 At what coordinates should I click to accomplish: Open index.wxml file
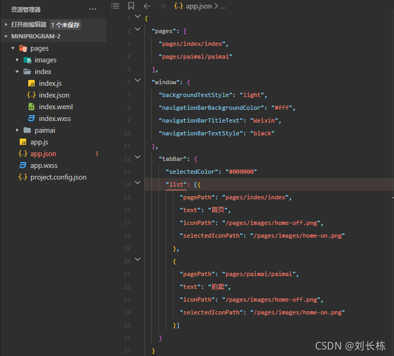click(x=56, y=107)
